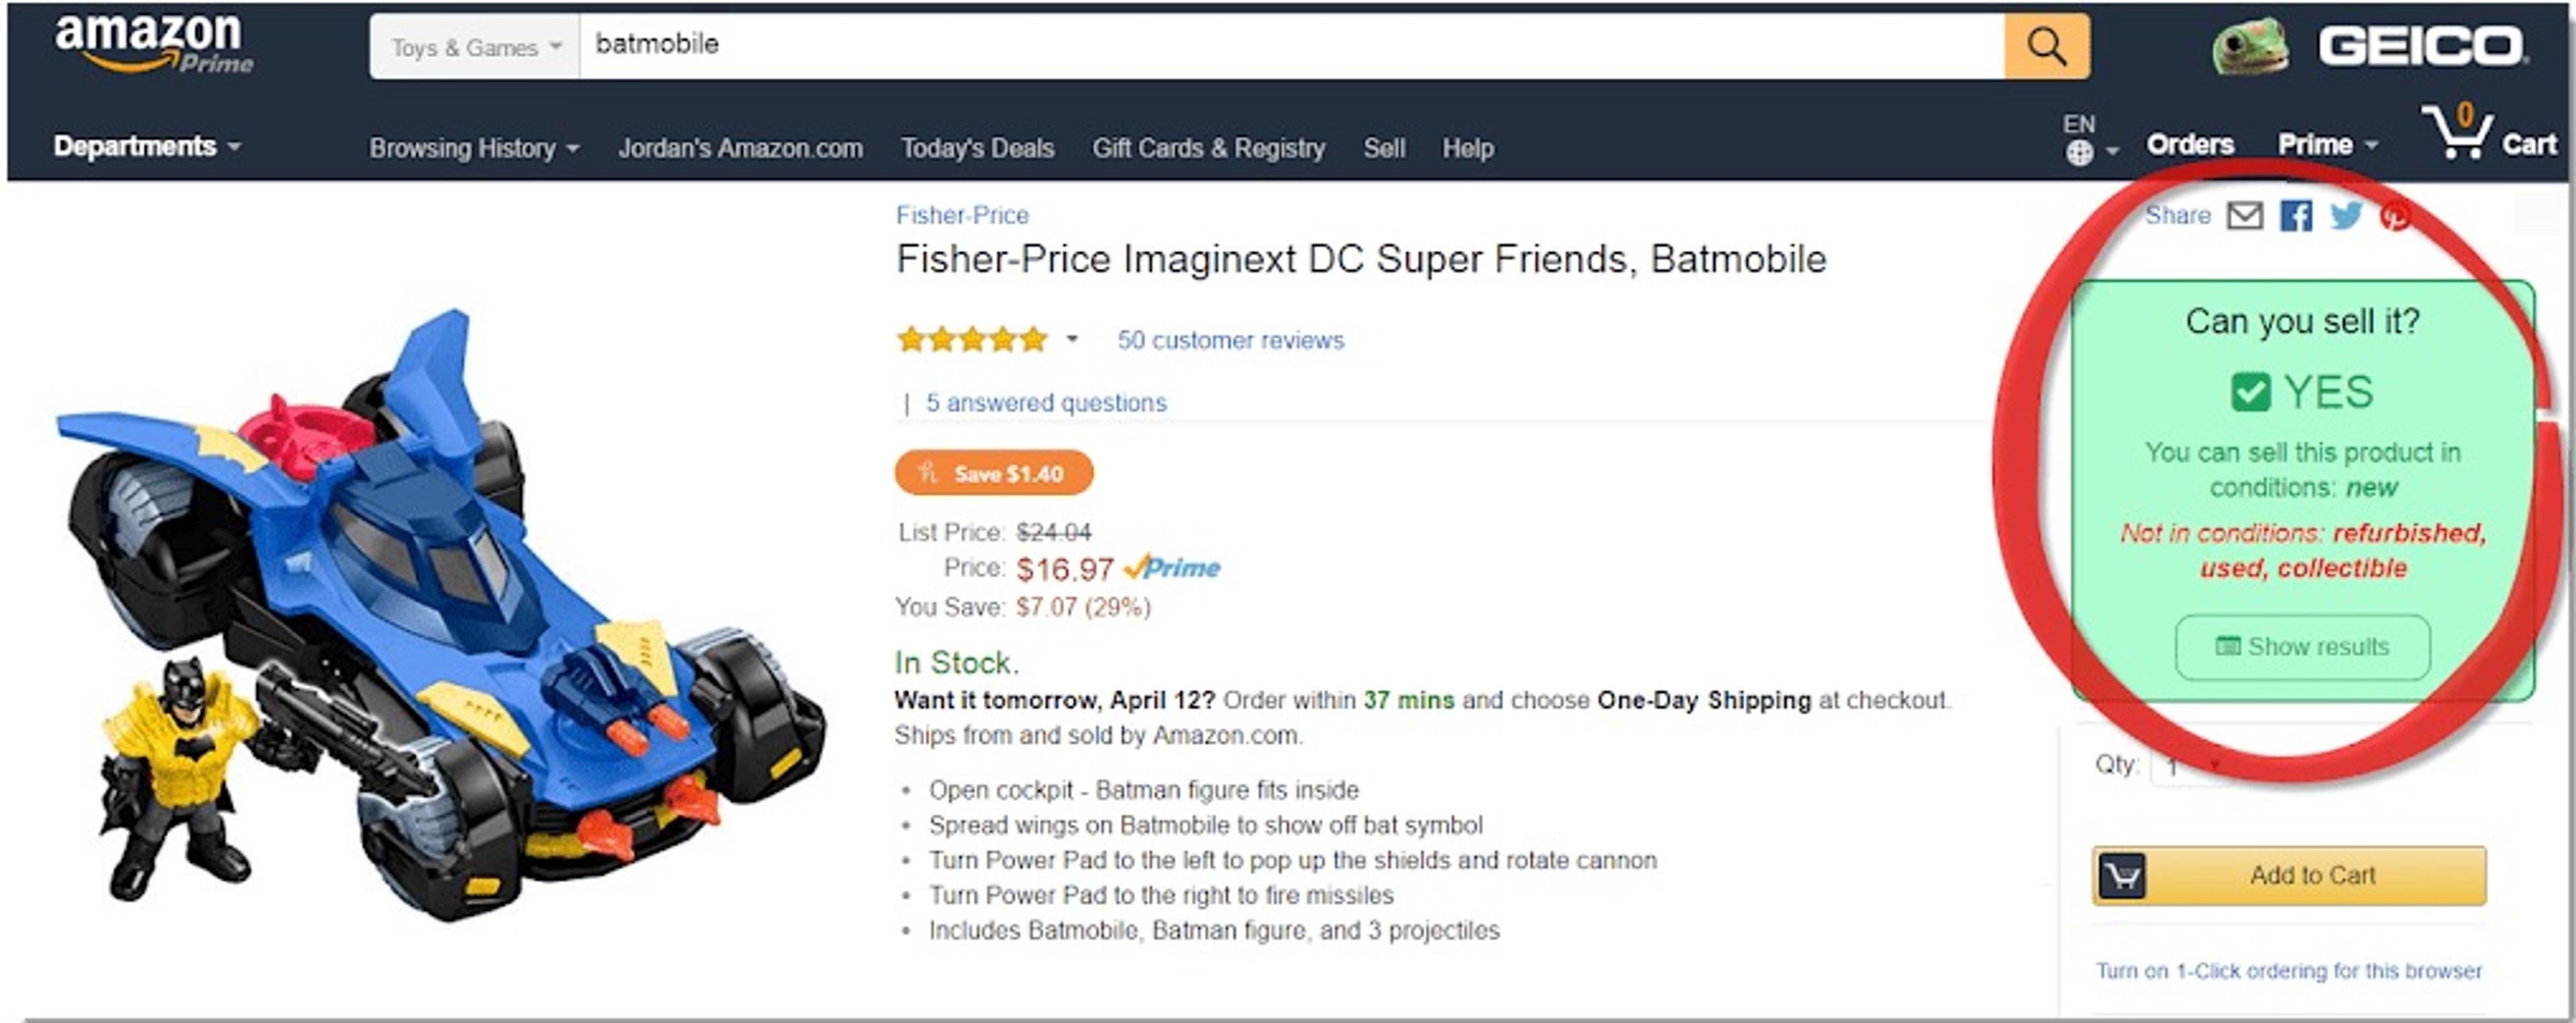Click the green YES checkmark box
The height and width of the screenshot is (1023, 2576).
pyautogui.click(x=2250, y=392)
